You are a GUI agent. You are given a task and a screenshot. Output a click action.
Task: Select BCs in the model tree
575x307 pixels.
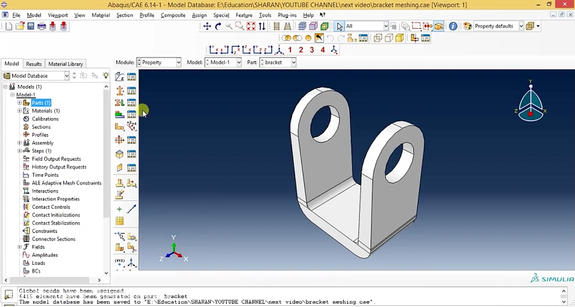pos(36,271)
